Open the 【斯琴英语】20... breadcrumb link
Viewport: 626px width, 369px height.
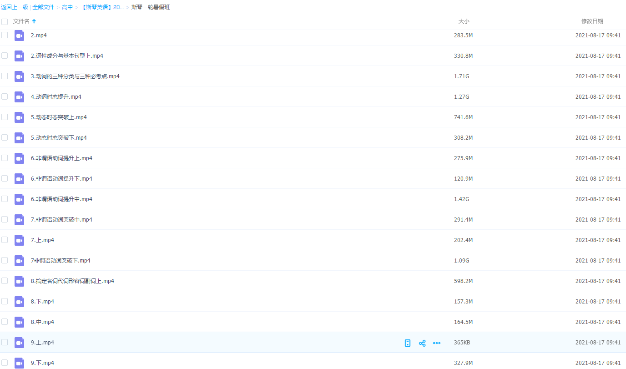pos(102,7)
